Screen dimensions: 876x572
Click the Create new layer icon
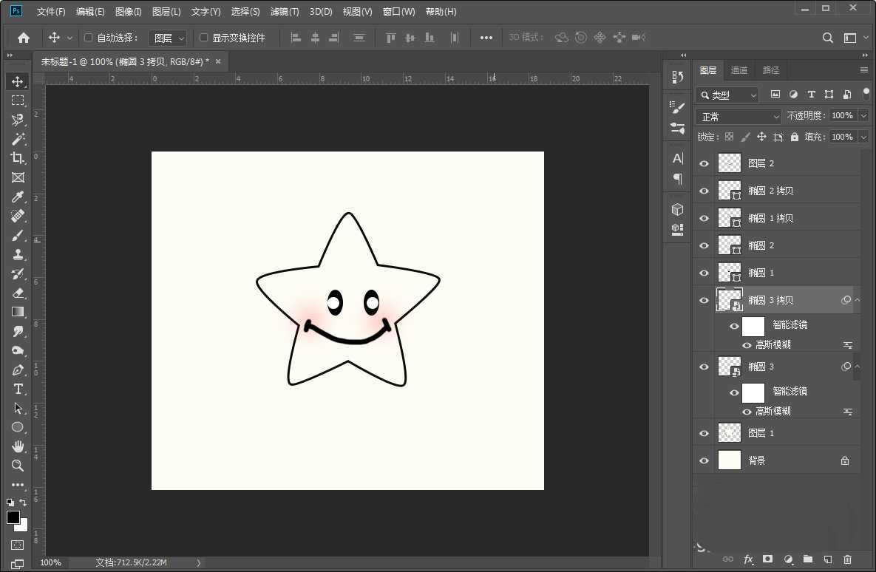827,559
